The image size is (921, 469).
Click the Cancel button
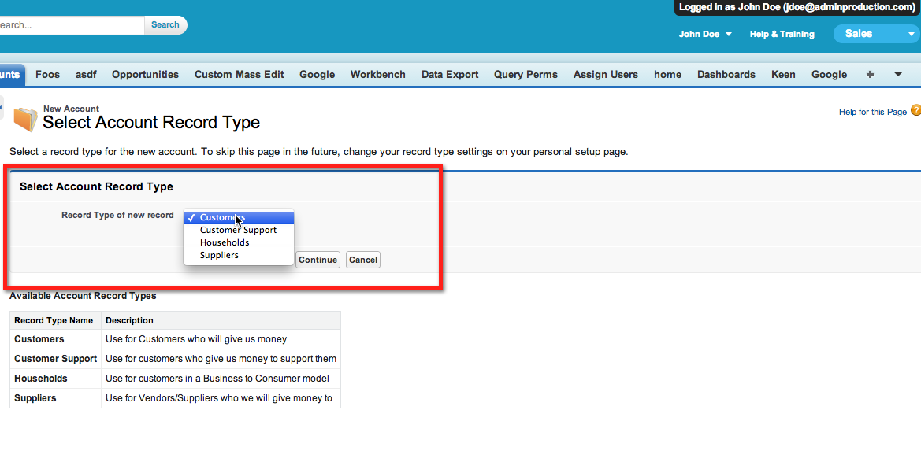362,259
